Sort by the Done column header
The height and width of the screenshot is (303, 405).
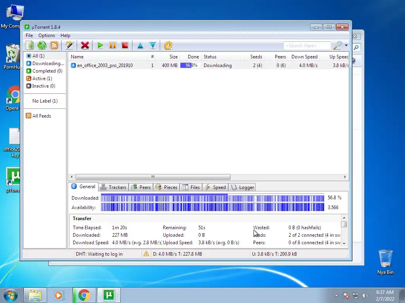(x=191, y=57)
